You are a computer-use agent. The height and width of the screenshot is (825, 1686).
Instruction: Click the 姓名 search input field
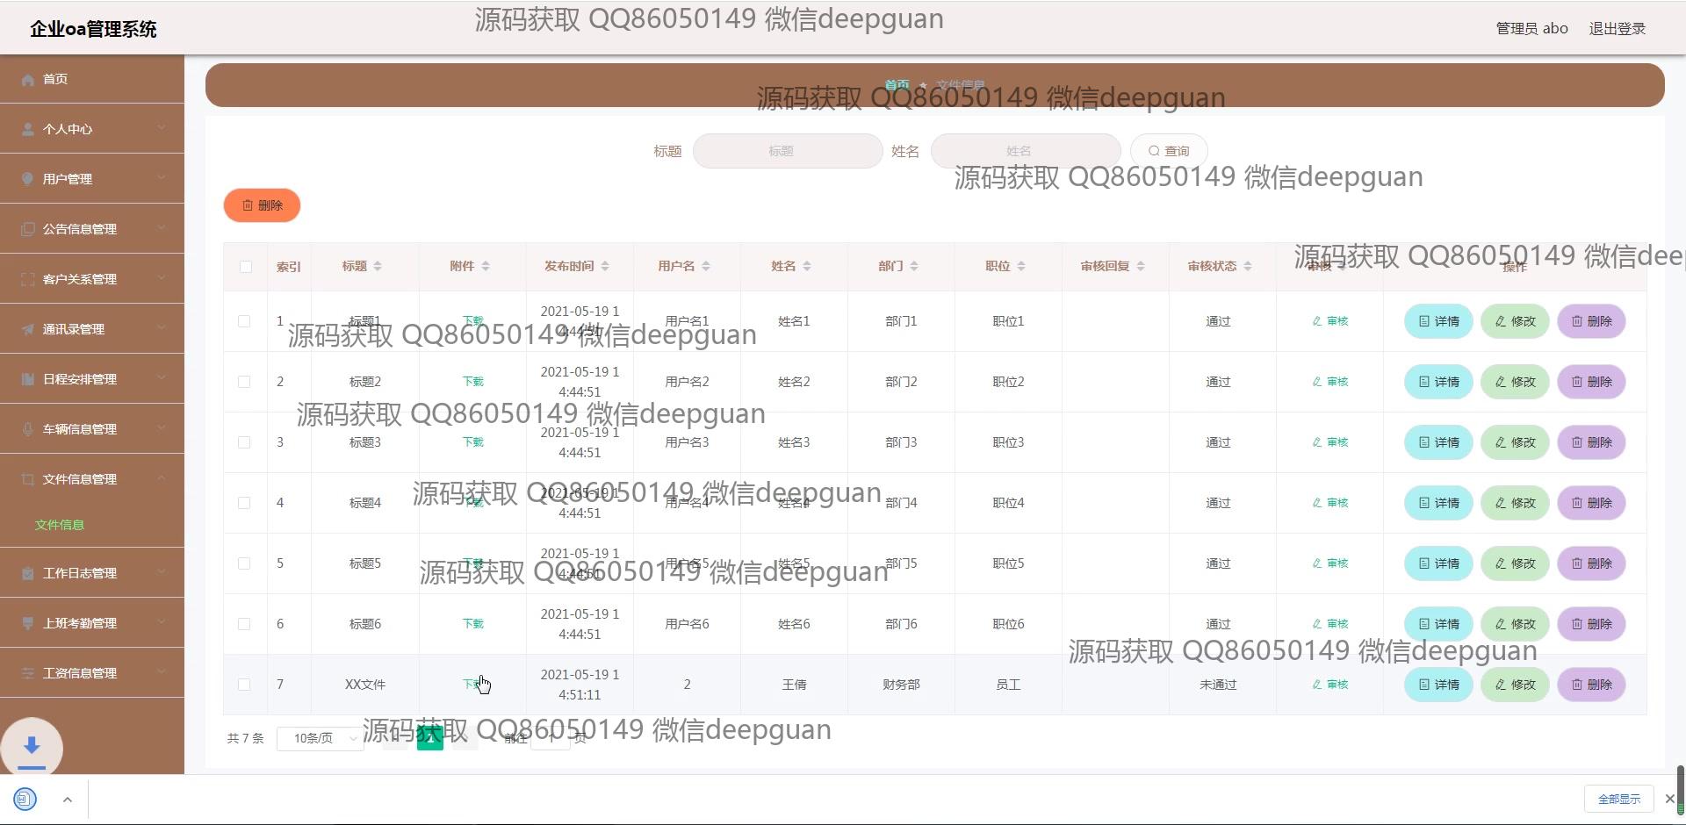[1026, 151]
